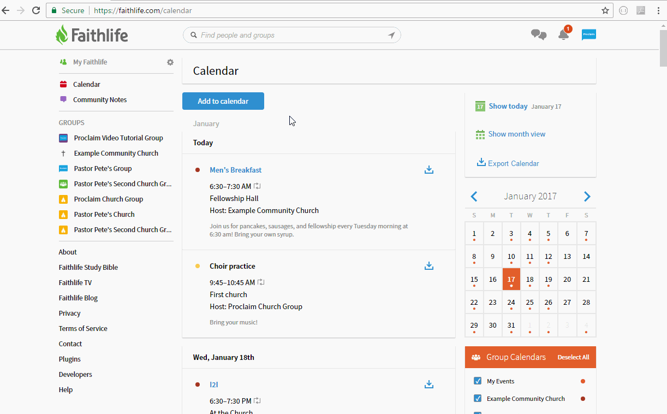Click the Faithlife logo
Viewport: 667px width, 414px height.
[92, 35]
